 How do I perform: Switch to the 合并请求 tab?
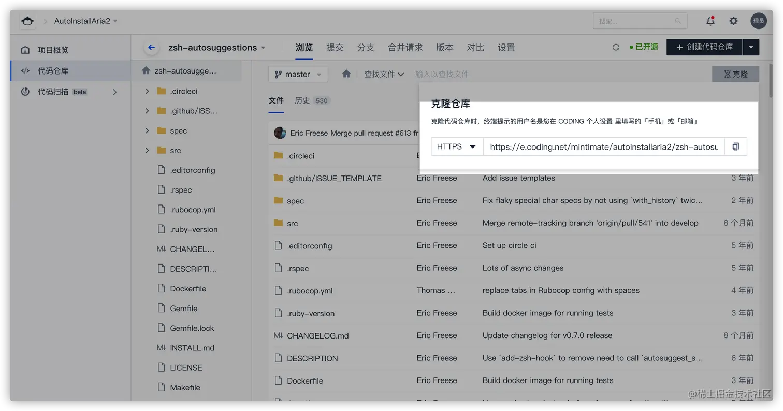pyautogui.click(x=405, y=48)
